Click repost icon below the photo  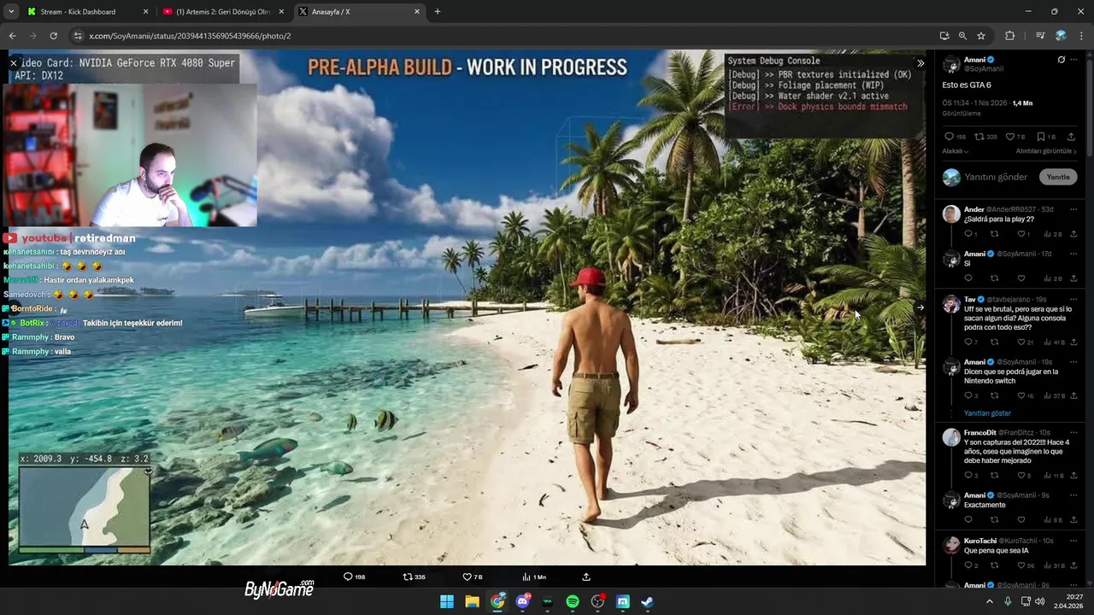coord(409,577)
